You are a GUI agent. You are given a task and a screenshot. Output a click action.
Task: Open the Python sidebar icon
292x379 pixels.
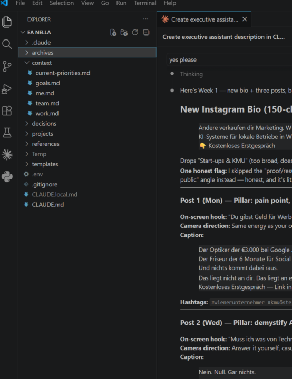coord(7,177)
